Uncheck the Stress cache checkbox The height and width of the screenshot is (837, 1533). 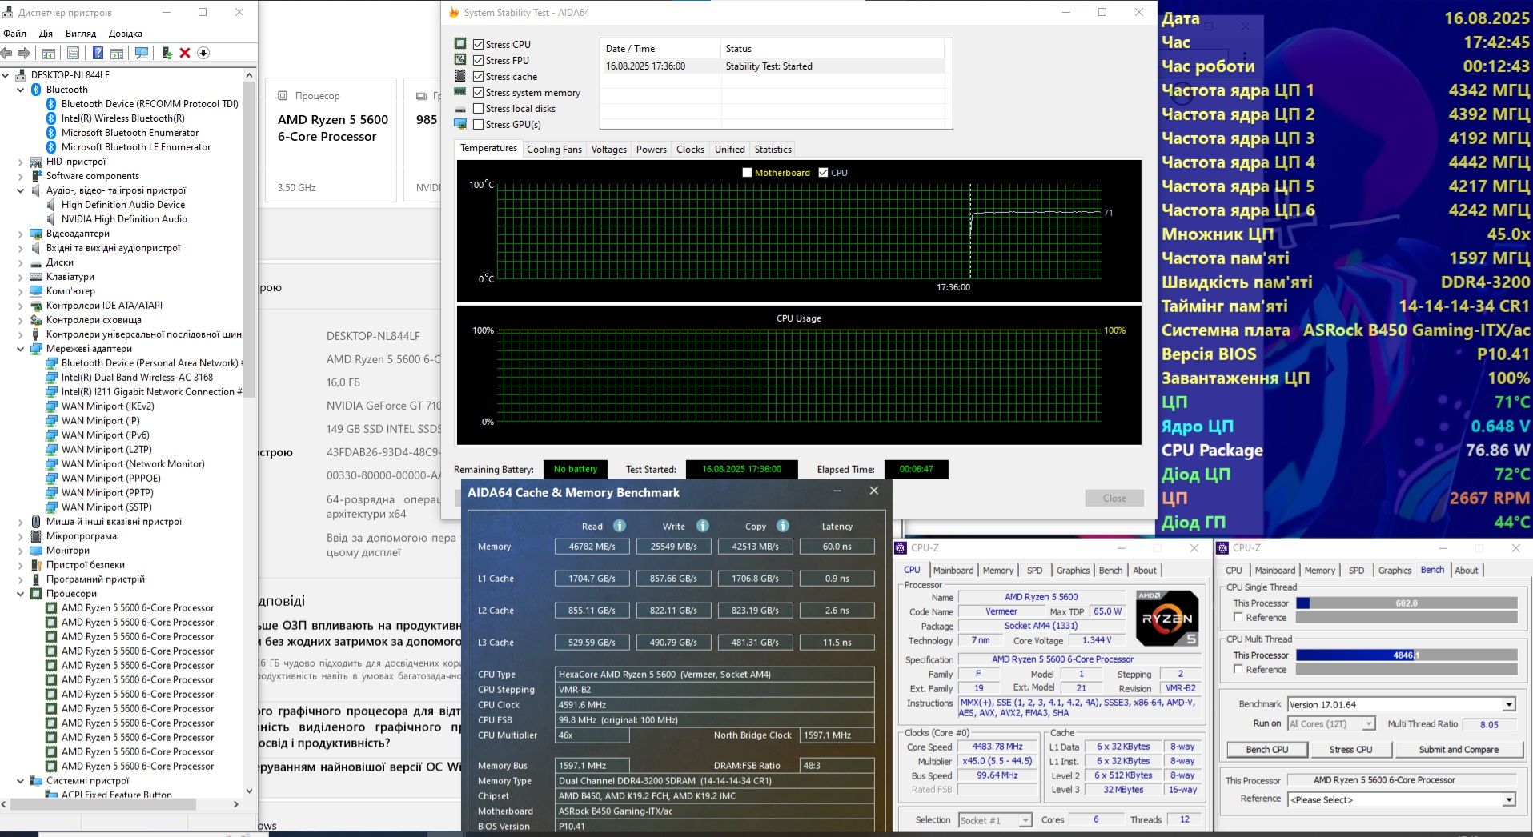(x=478, y=76)
